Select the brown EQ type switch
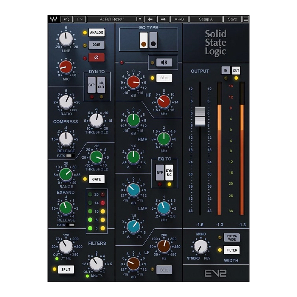Image resolution: width=297 pixels, height=297 pixels. pos(143,40)
